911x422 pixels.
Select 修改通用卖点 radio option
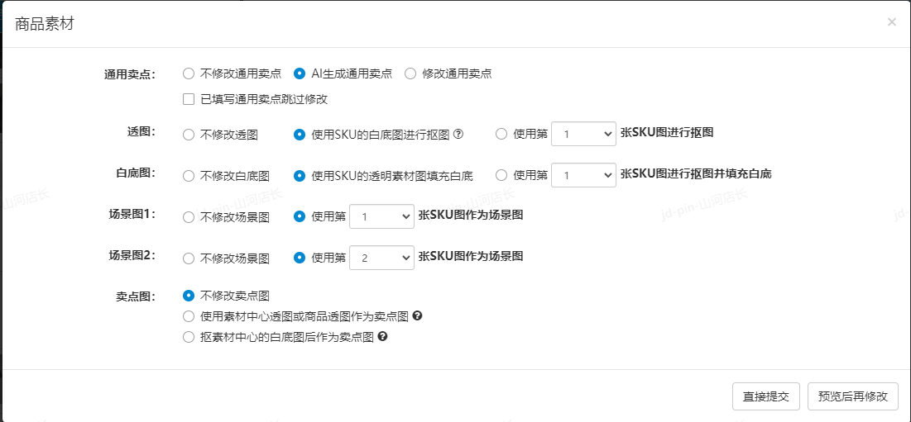click(x=410, y=73)
